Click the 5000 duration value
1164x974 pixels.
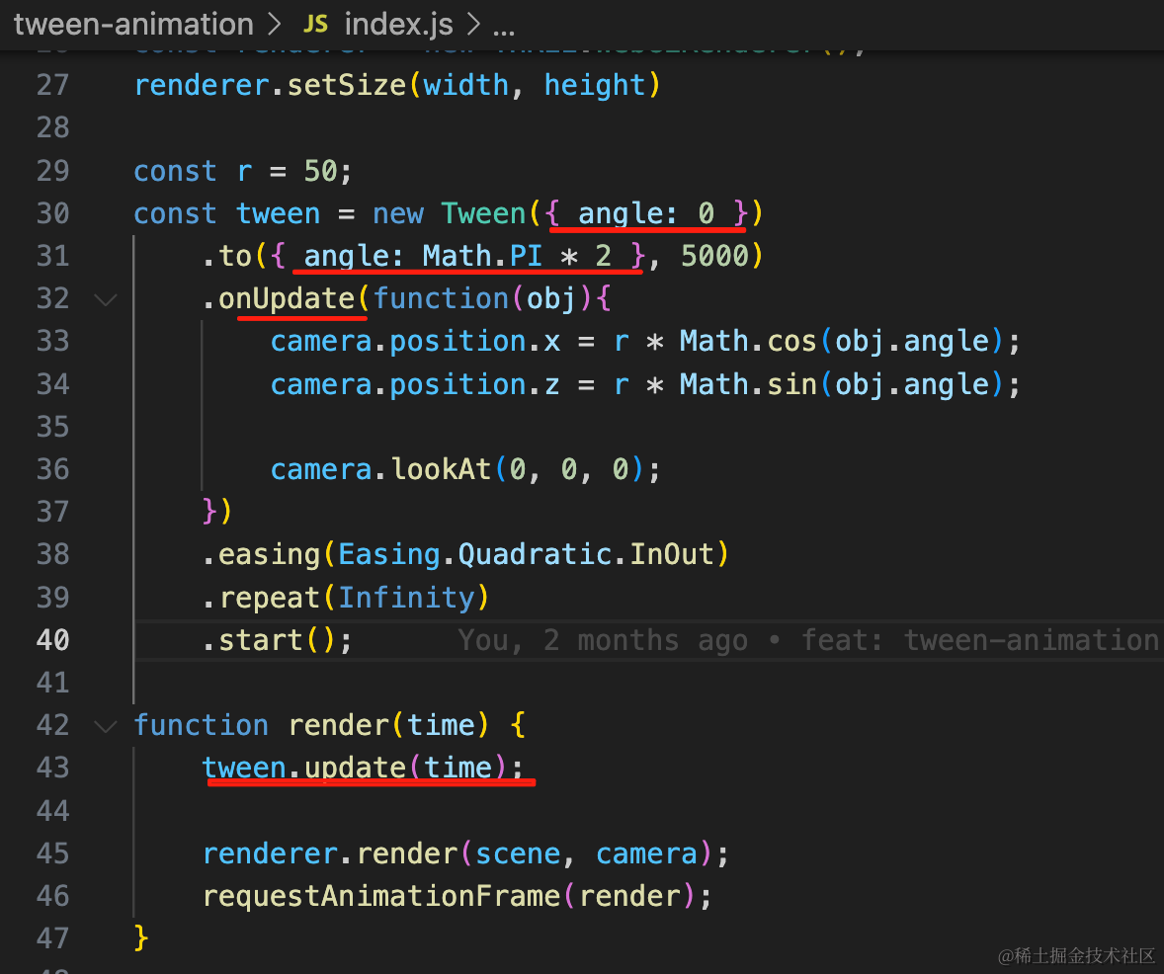coord(714,256)
